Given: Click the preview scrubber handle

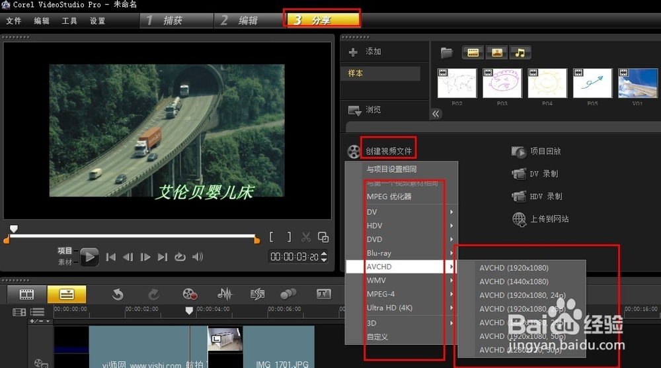Looking at the screenshot, I should [14, 229].
